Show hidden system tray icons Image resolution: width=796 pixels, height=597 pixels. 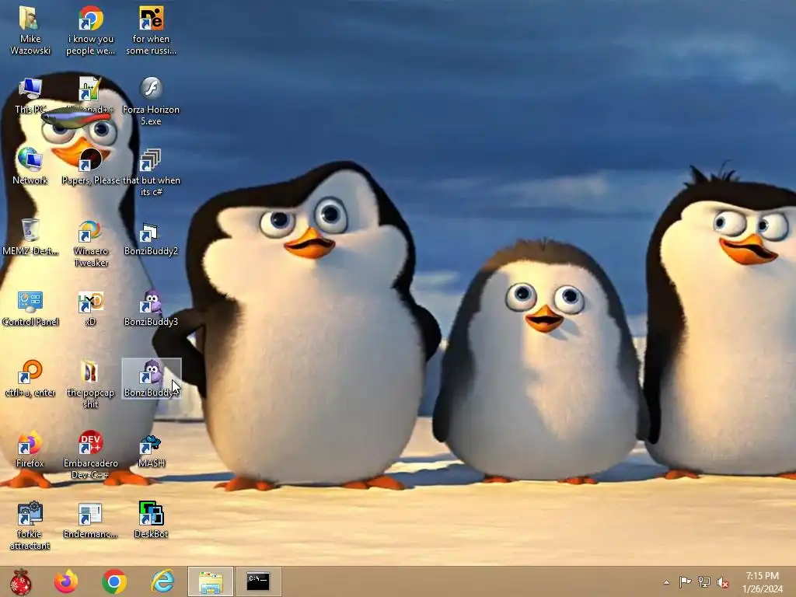pos(666,582)
